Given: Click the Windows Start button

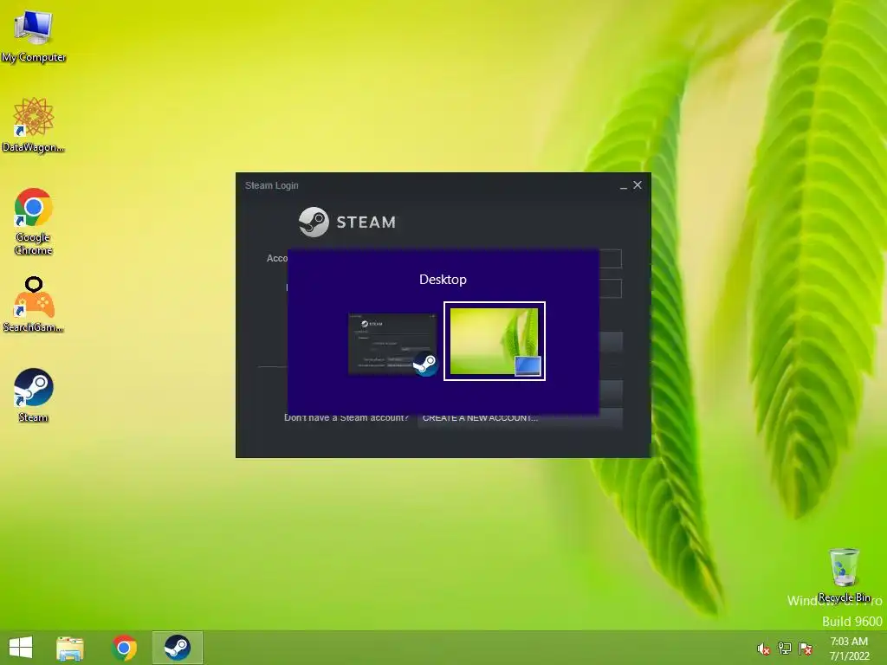Looking at the screenshot, I should [21, 648].
